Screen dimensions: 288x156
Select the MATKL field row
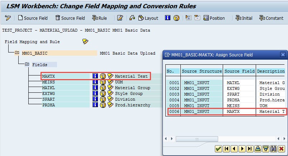click(66, 88)
